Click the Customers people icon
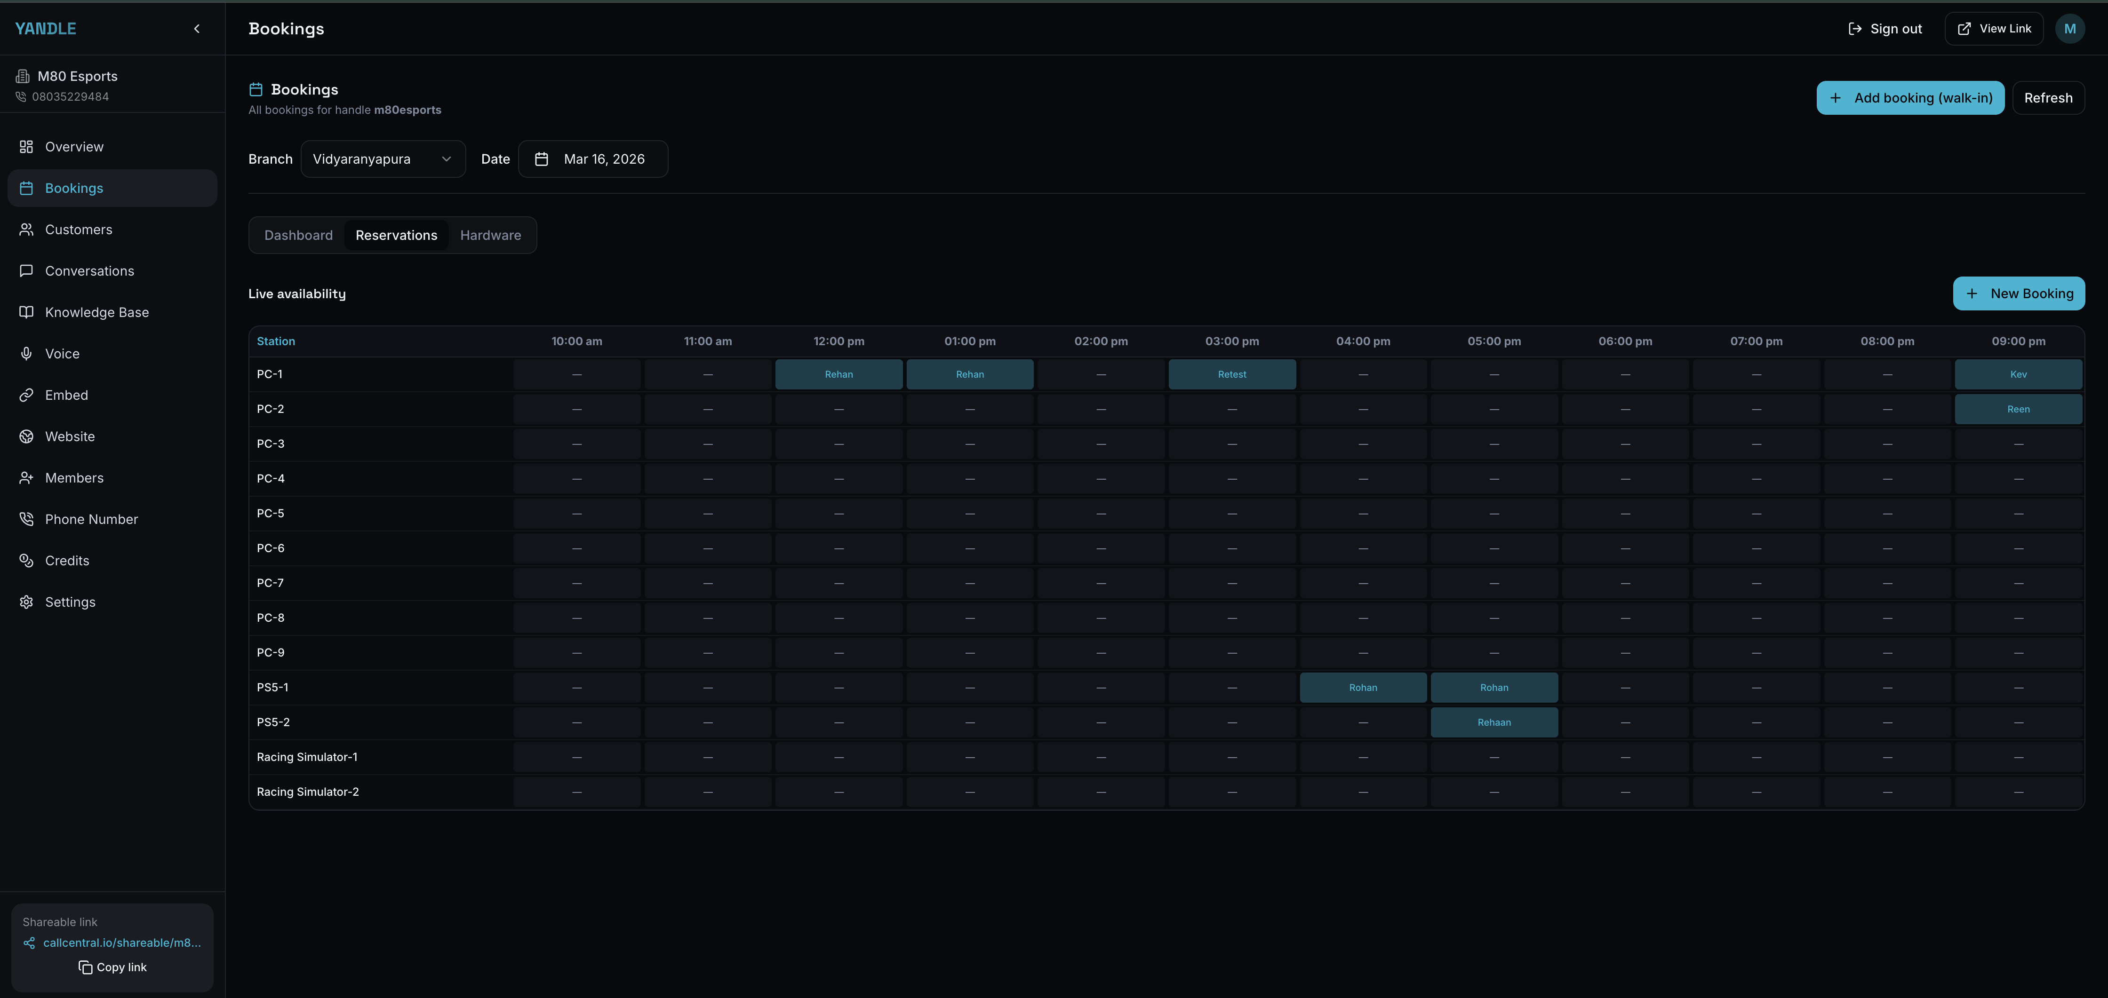This screenshot has width=2108, height=998. pyautogui.click(x=26, y=230)
